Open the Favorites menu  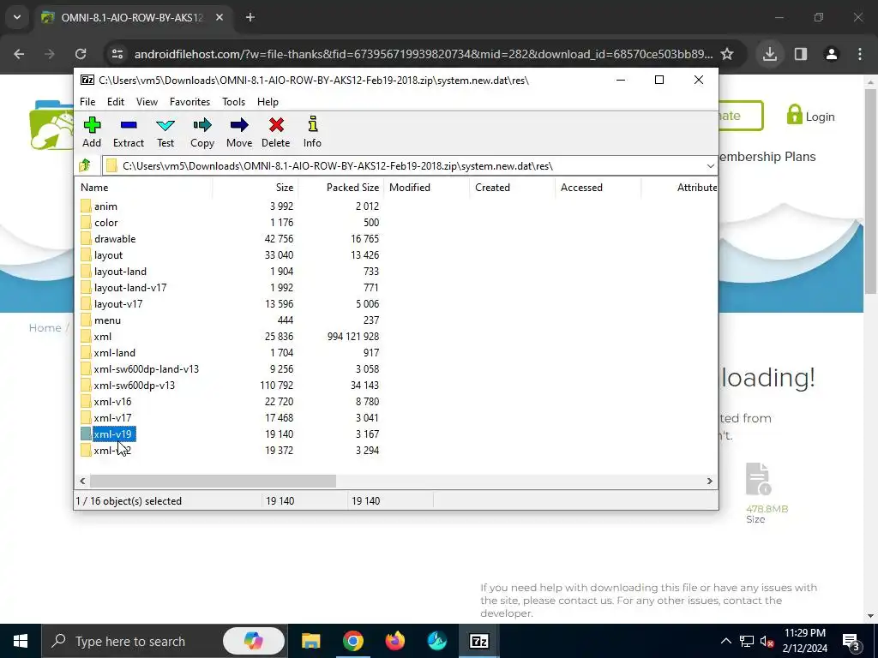[189, 102]
